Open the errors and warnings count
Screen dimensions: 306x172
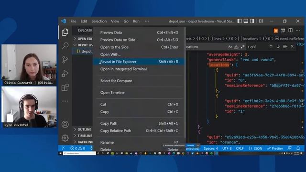point(77,148)
